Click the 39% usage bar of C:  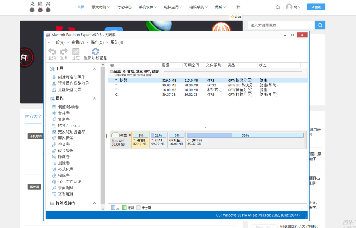(x=245, y=135)
